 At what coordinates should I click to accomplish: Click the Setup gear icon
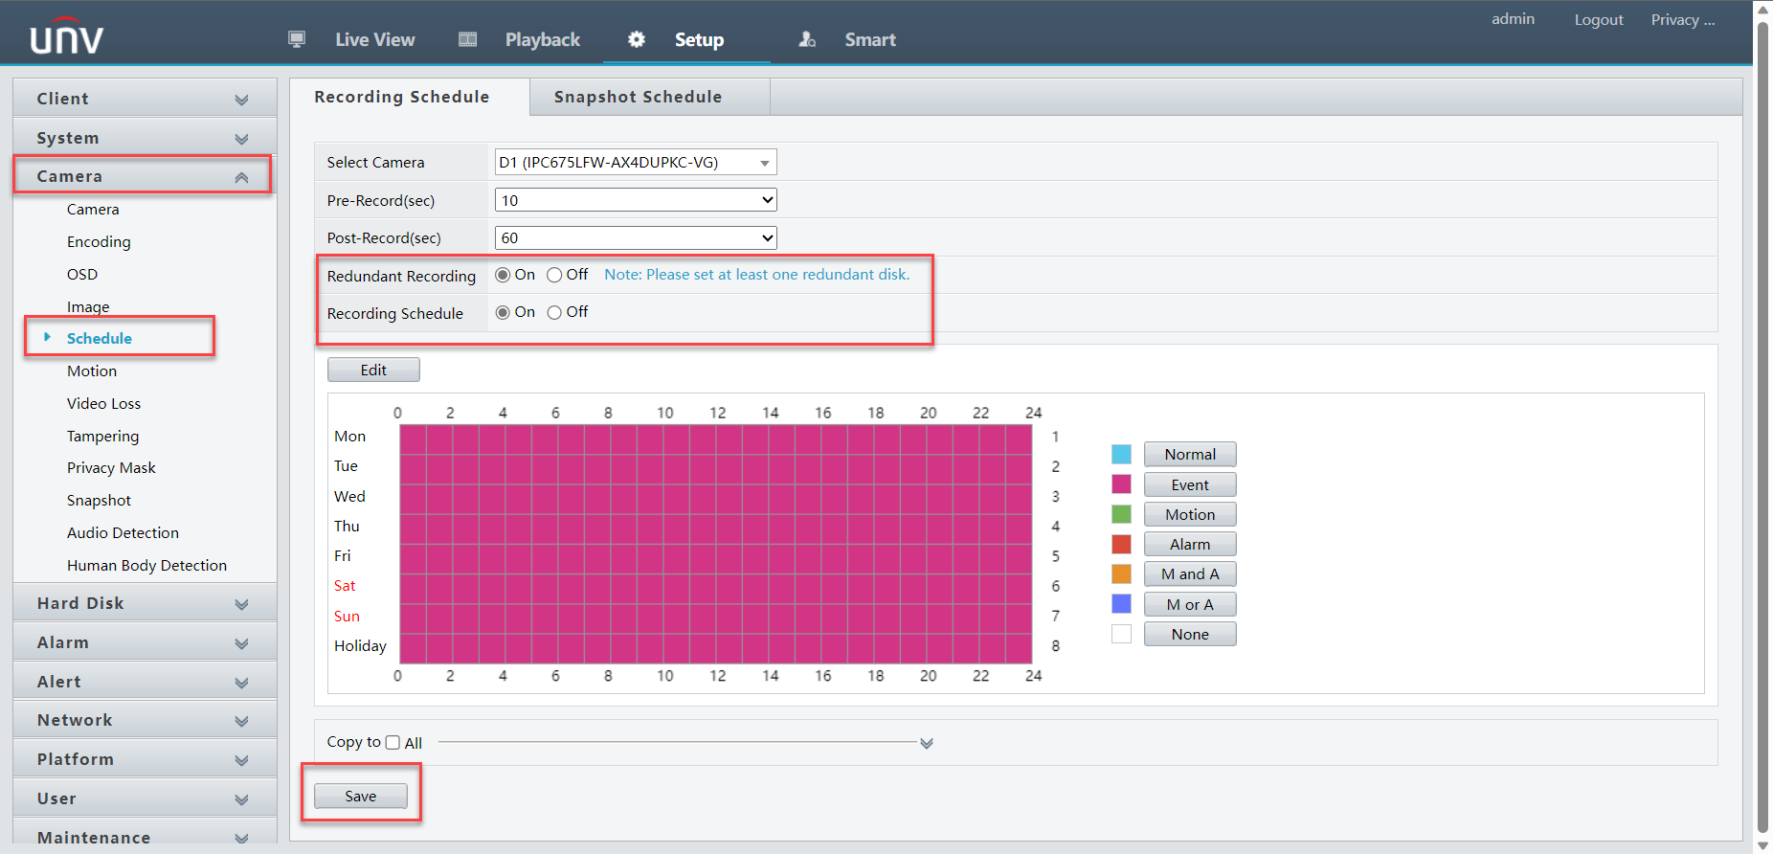637,39
